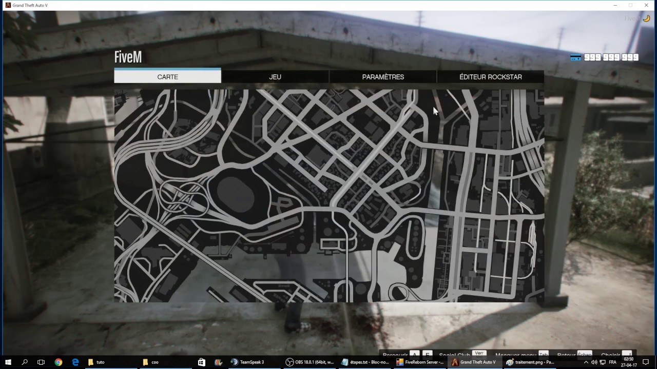
Task: Open the volume control in the tray
Action: [x=594, y=362]
